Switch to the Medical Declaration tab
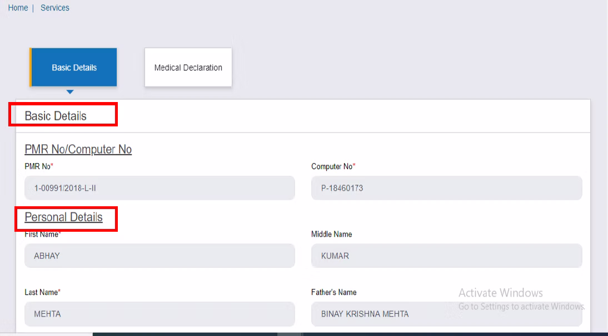 188,67
